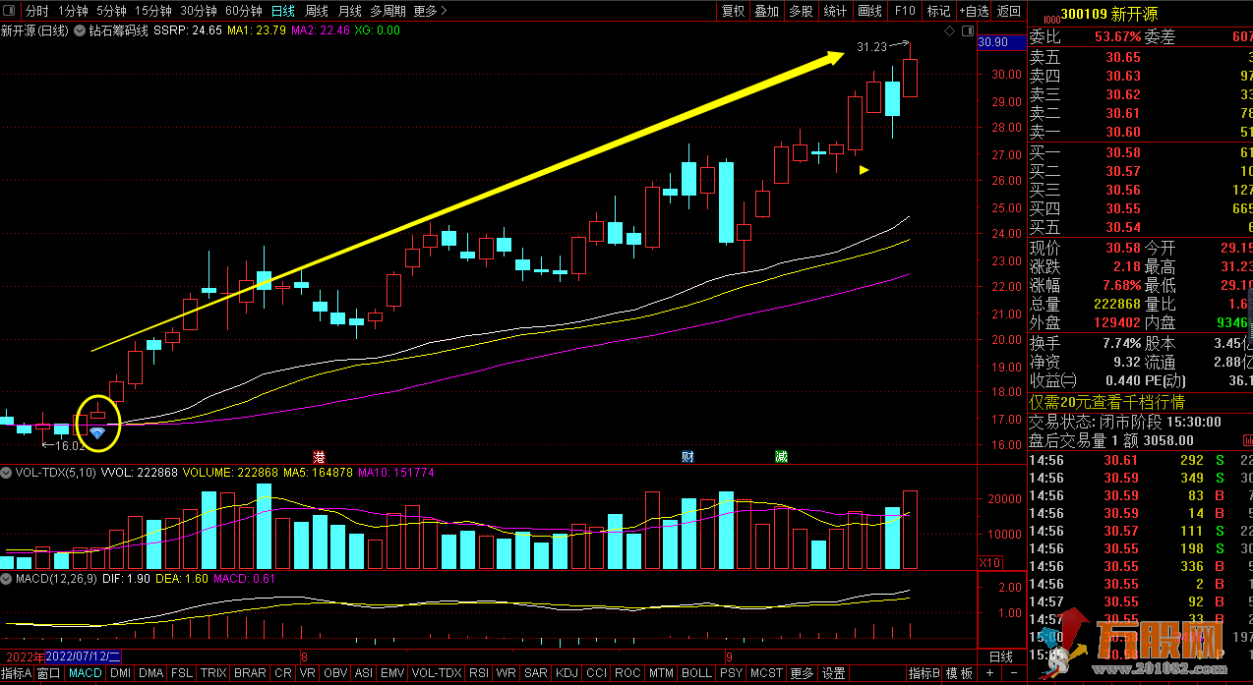Click the blue diamond signal marker
The width and height of the screenshot is (1253, 685).
96,432
